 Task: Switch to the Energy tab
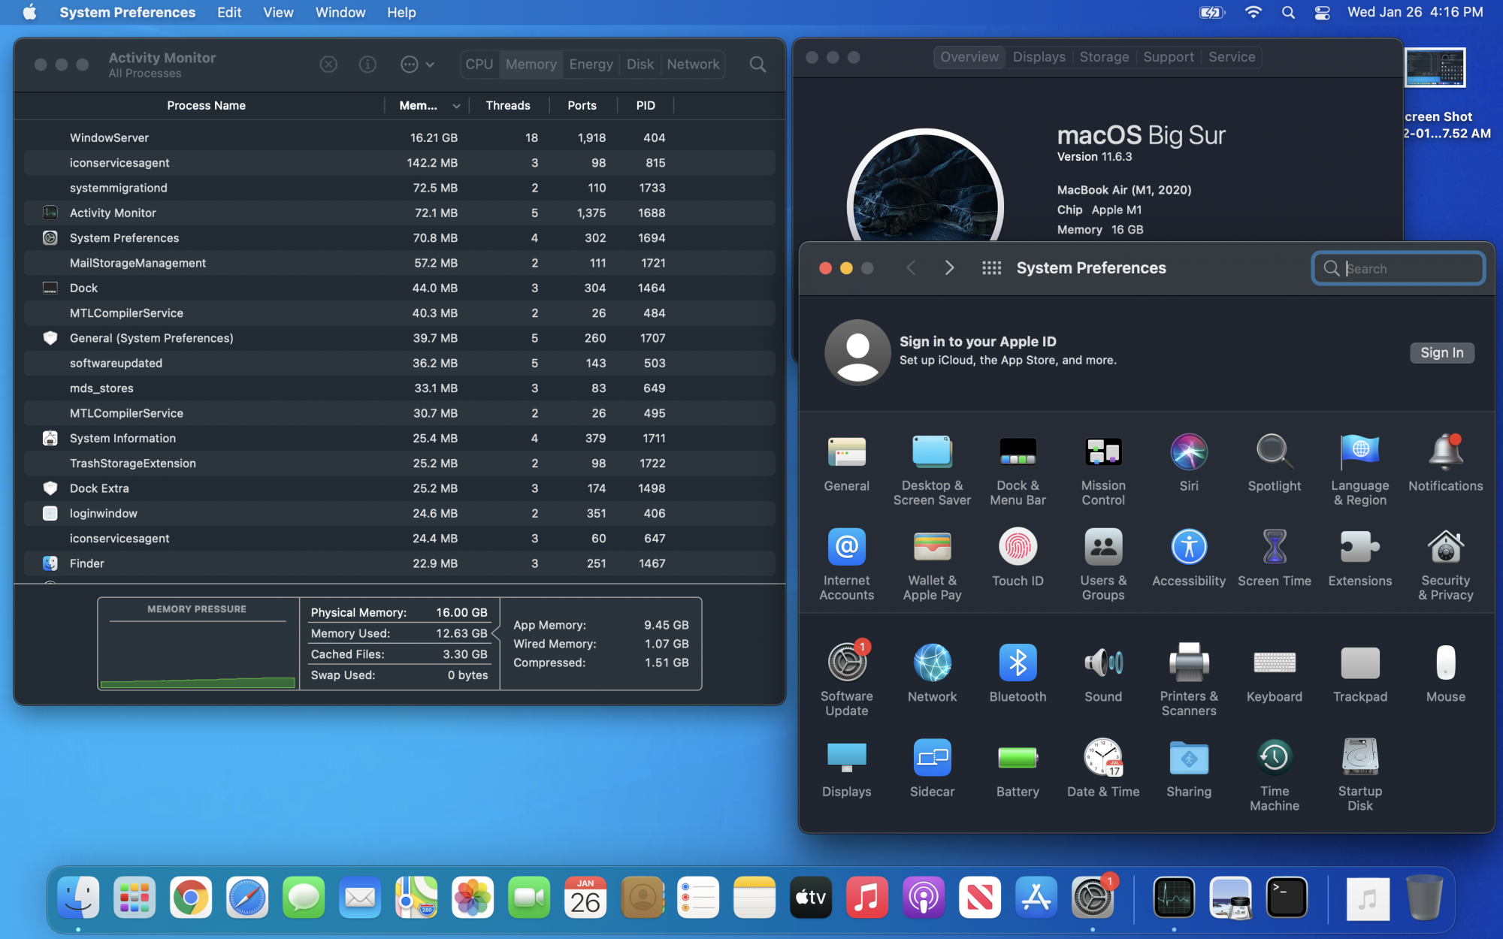[591, 65]
